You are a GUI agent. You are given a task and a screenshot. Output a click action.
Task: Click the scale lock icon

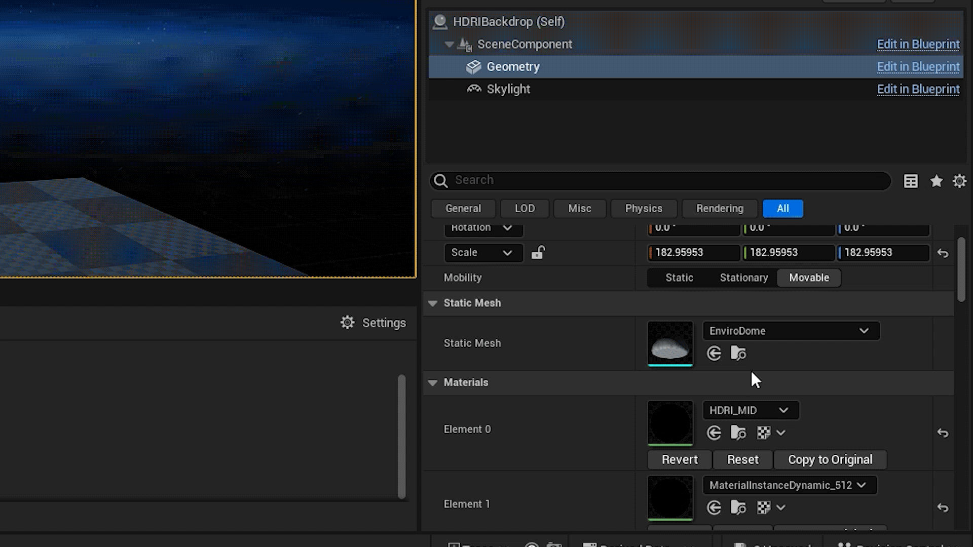click(538, 252)
